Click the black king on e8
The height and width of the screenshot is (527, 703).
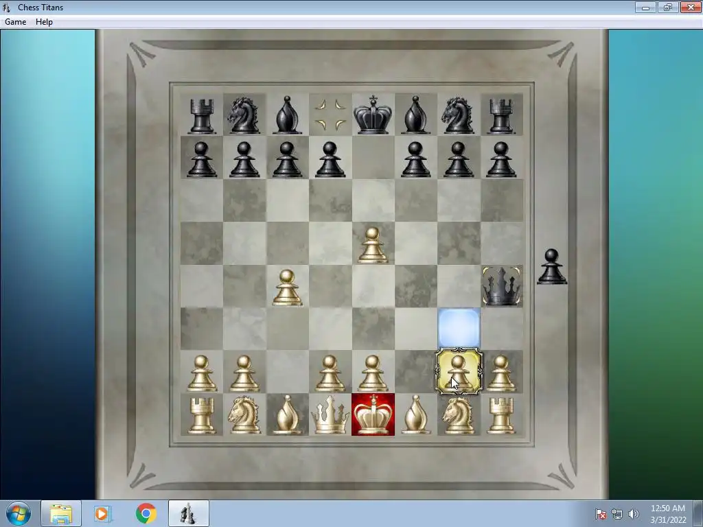[x=373, y=115]
